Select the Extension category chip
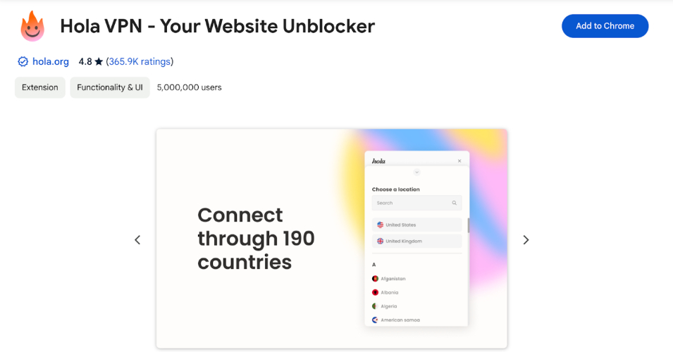 click(x=40, y=87)
